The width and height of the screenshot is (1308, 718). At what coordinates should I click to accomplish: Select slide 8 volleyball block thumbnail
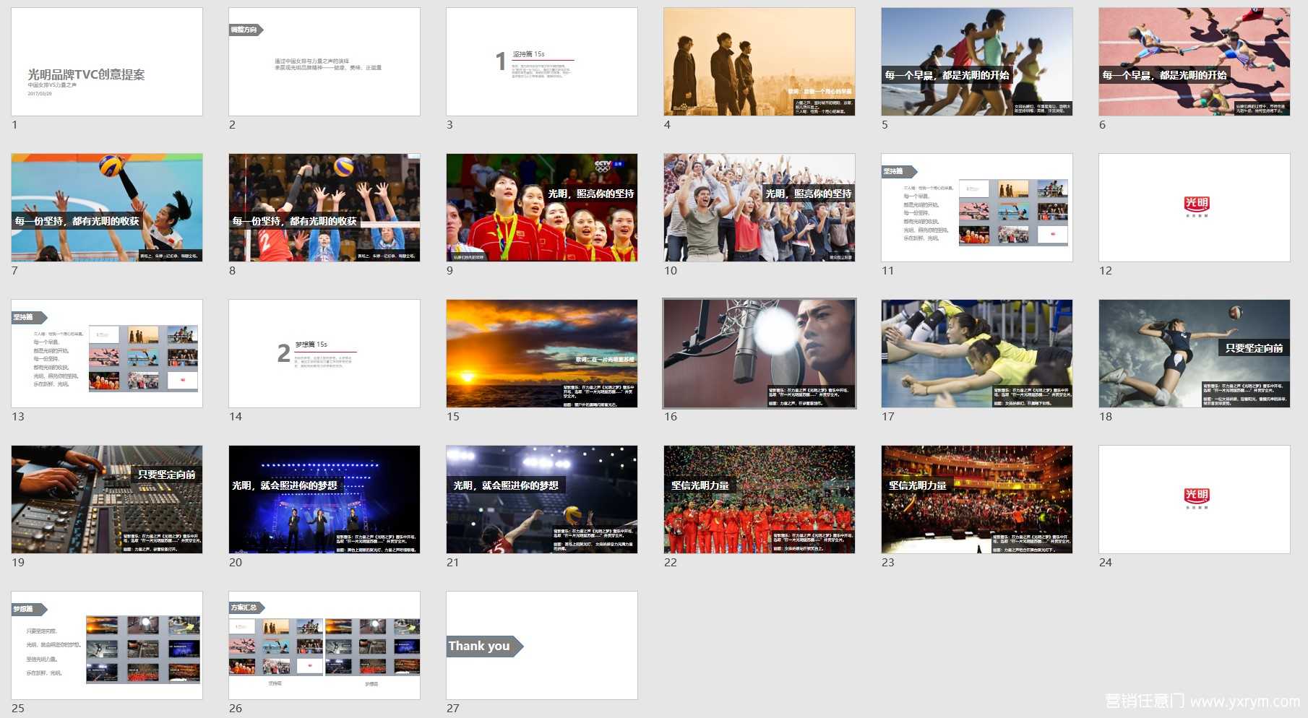[324, 207]
